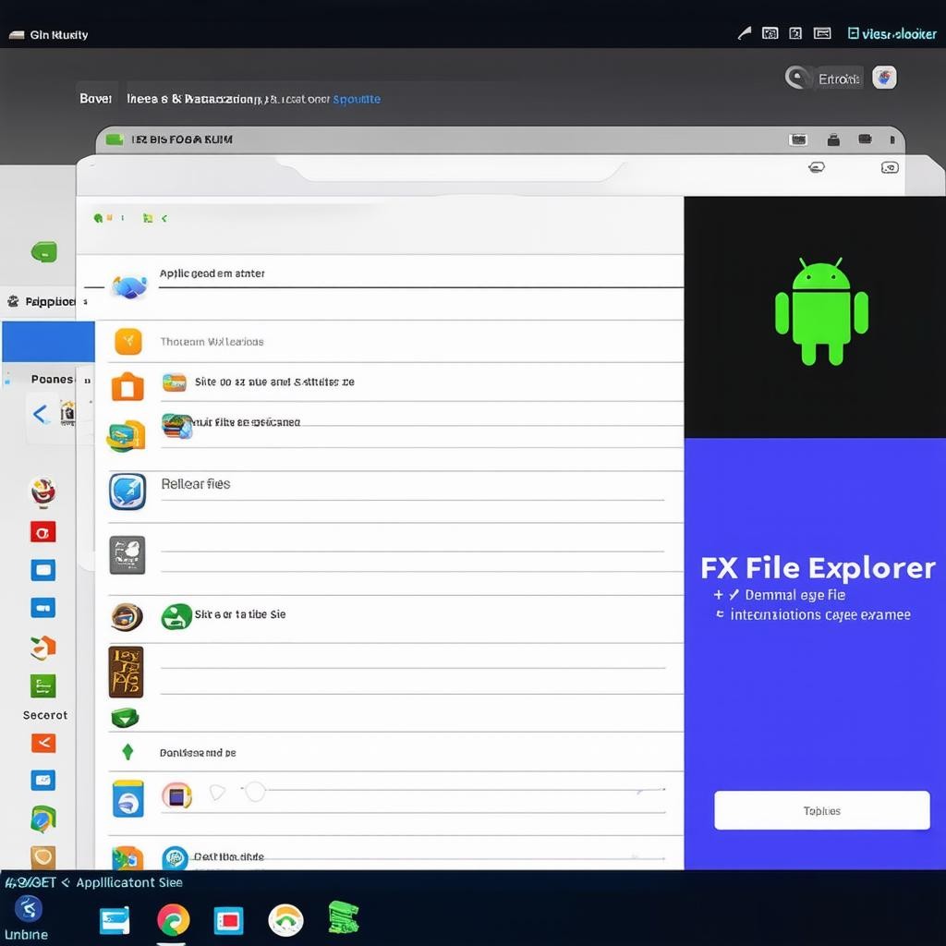Click the pen icon in top bar
The width and height of the screenshot is (946, 946).
click(744, 34)
